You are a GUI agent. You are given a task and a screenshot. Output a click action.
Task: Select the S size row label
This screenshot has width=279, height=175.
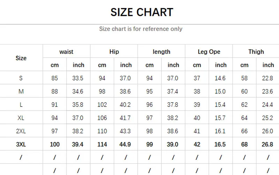tap(21, 78)
